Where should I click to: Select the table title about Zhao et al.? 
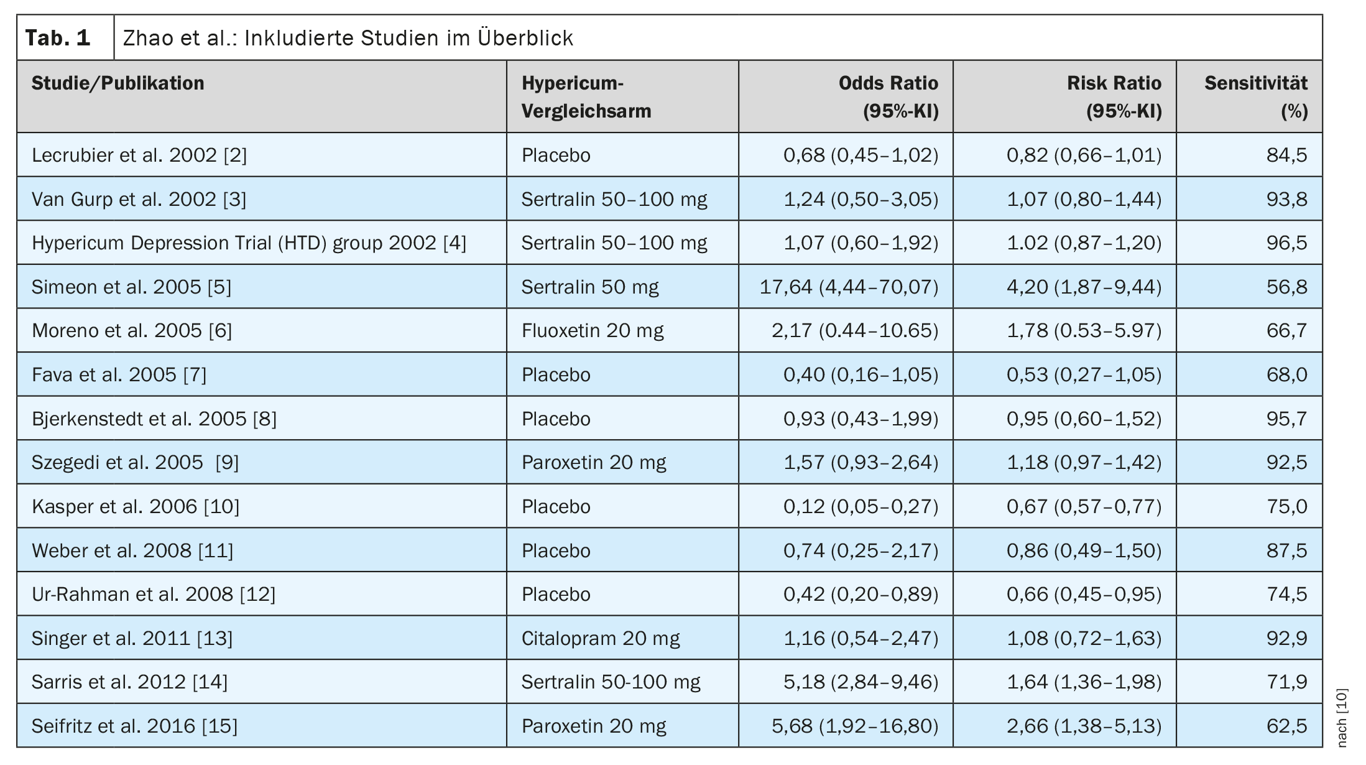(x=348, y=39)
